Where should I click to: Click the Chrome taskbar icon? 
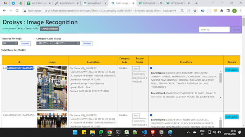point(110,132)
